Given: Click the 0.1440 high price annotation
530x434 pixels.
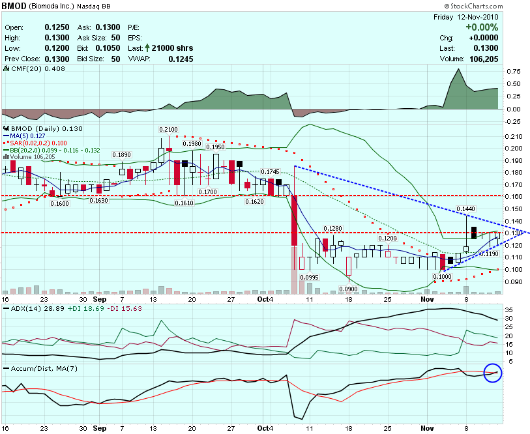Looking at the screenshot, I should coord(465,209).
